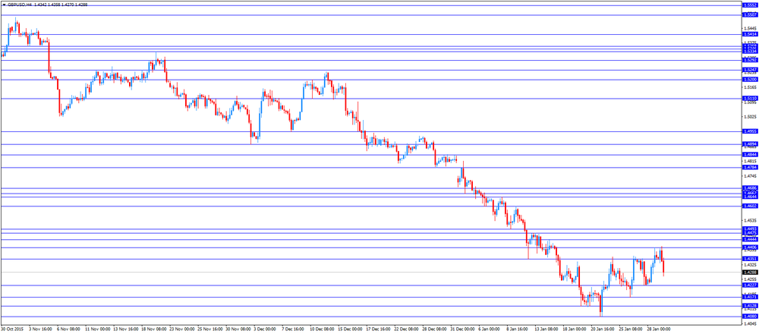Click the 6 Nov 08:00 time axis label

(68, 328)
